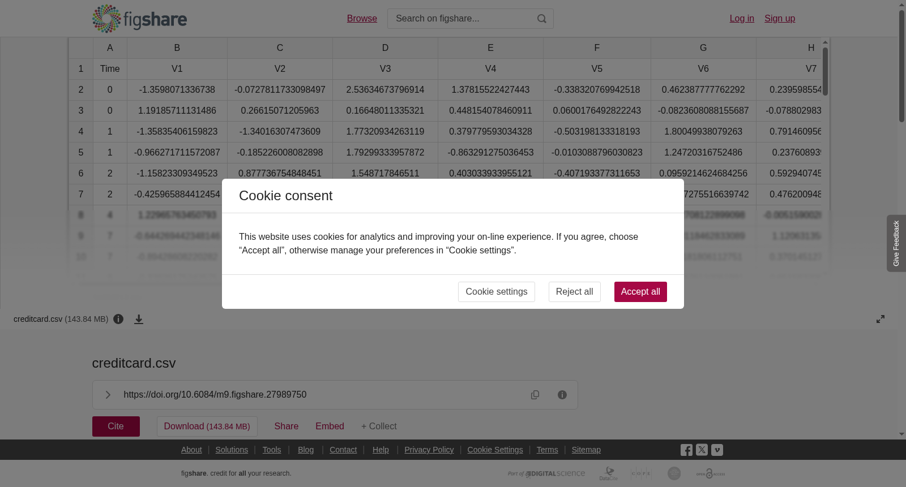Click the download arrow icon in file bar
This screenshot has width=906, height=487.
pyautogui.click(x=139, y=319)
